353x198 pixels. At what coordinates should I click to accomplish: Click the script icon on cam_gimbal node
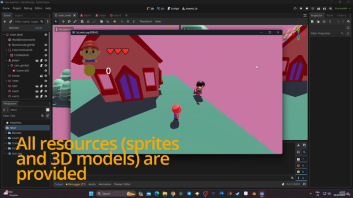click(41, 65)
